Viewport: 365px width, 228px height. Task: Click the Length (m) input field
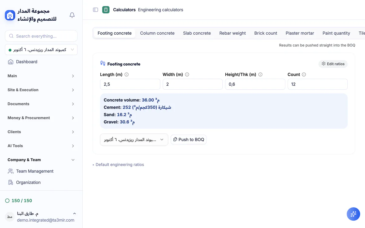(130, 84)
